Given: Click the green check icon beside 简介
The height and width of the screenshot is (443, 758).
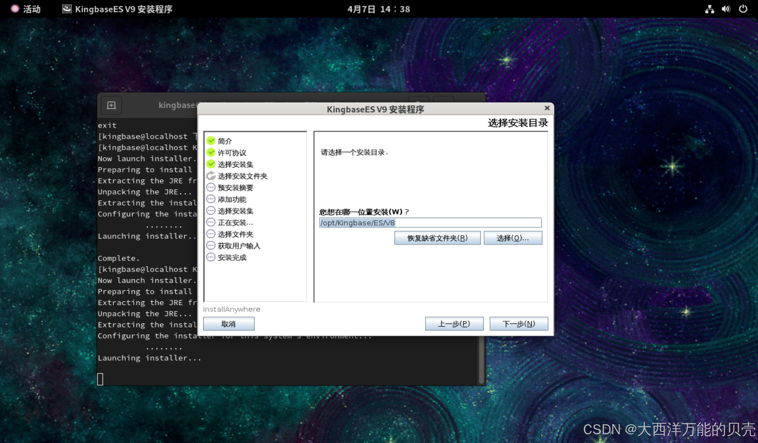Looking at the screenshot, I should tap(211, 141).
